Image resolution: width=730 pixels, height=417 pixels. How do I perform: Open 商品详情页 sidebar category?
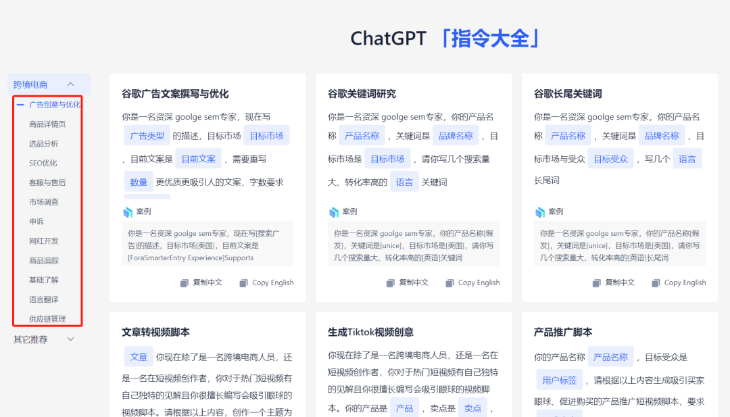click(47, 124)
